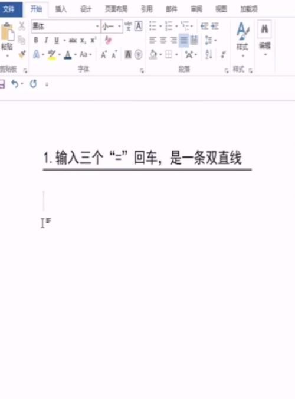Screen dimensions: 295x399
Task: Expand the 样式 styles gallery
Action: tap(242, 40)
